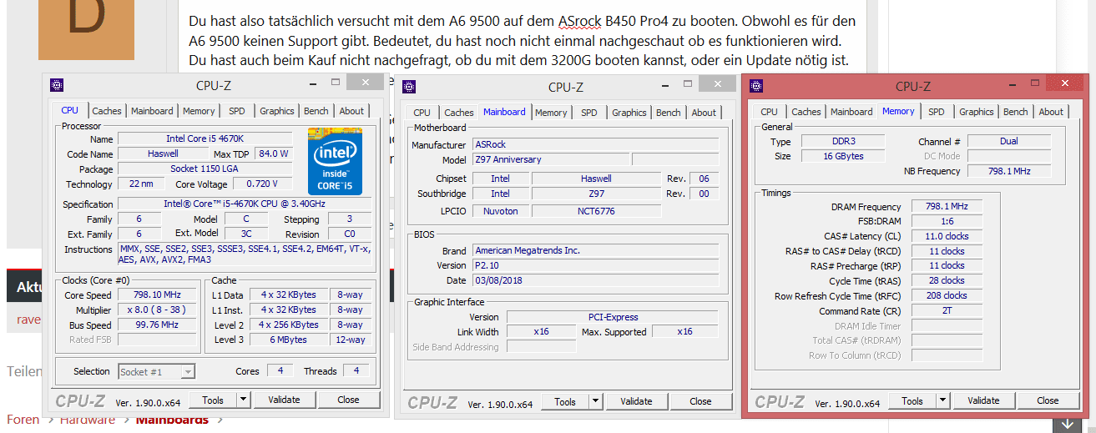This screenshot has height=433, width=1096.
Task: Click the BIOS date 03/08/2018 field
Action: 595,280
